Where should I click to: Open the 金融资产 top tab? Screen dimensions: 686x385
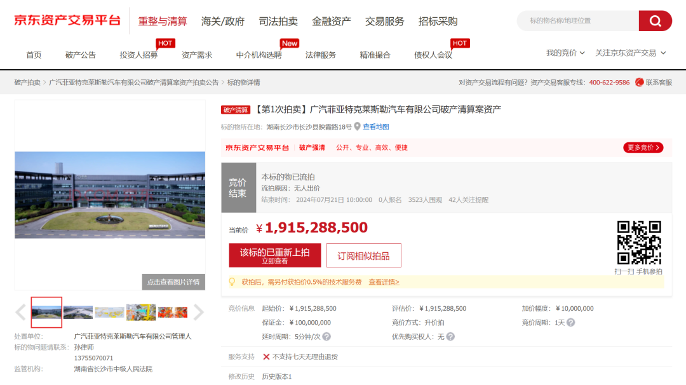pyautogui.click(x=331, y=21)
